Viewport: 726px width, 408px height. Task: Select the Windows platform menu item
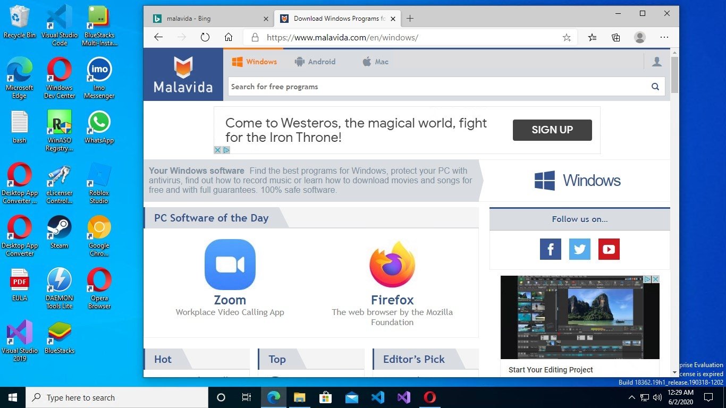click(x=255, y=62)
